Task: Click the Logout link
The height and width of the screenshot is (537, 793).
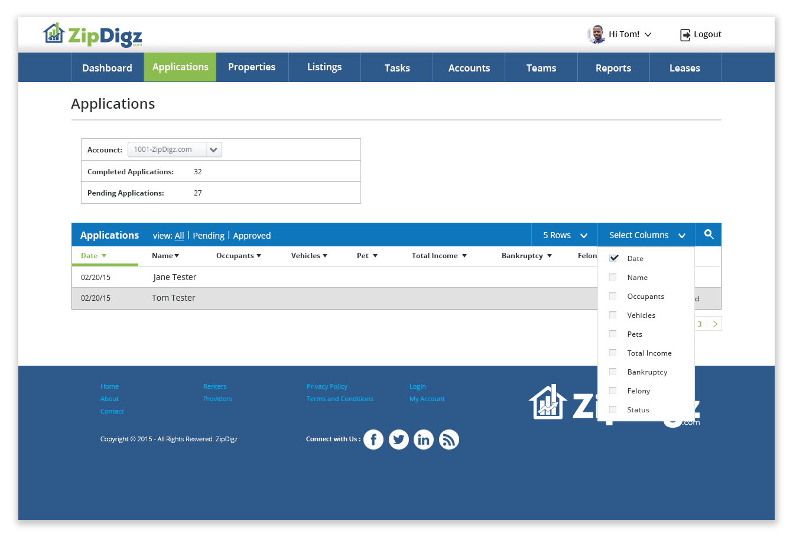Action: click(707, 34)
